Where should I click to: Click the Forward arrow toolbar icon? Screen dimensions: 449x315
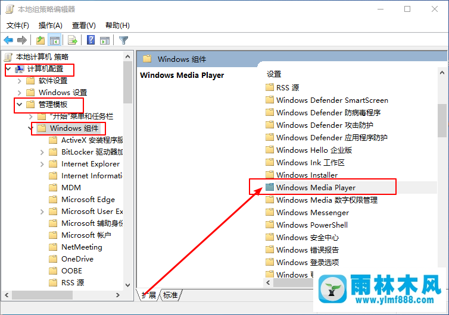22,40
